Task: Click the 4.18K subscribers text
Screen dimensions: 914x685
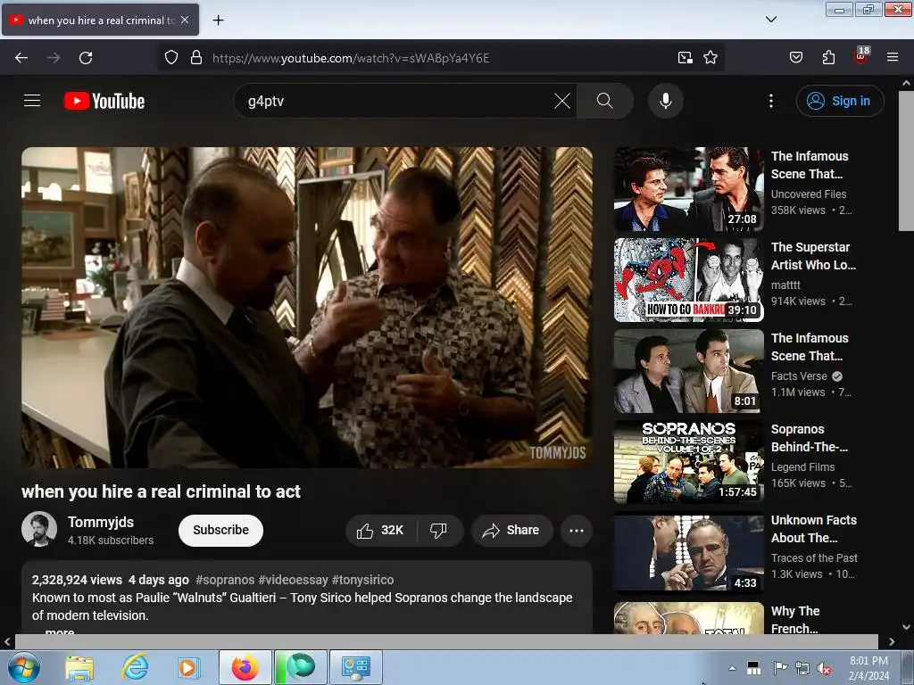Action: [x=111, y=540]
